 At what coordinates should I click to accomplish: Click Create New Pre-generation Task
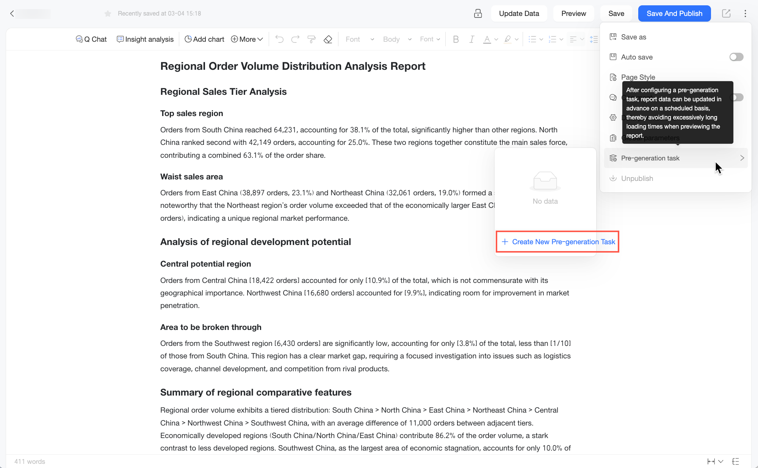[x=558, y=242]
